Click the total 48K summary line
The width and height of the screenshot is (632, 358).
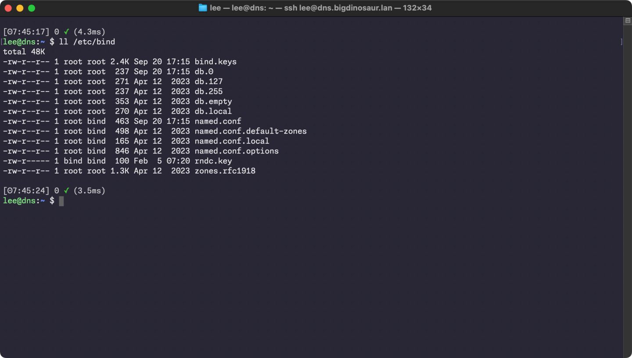click(x=24, y=52)
